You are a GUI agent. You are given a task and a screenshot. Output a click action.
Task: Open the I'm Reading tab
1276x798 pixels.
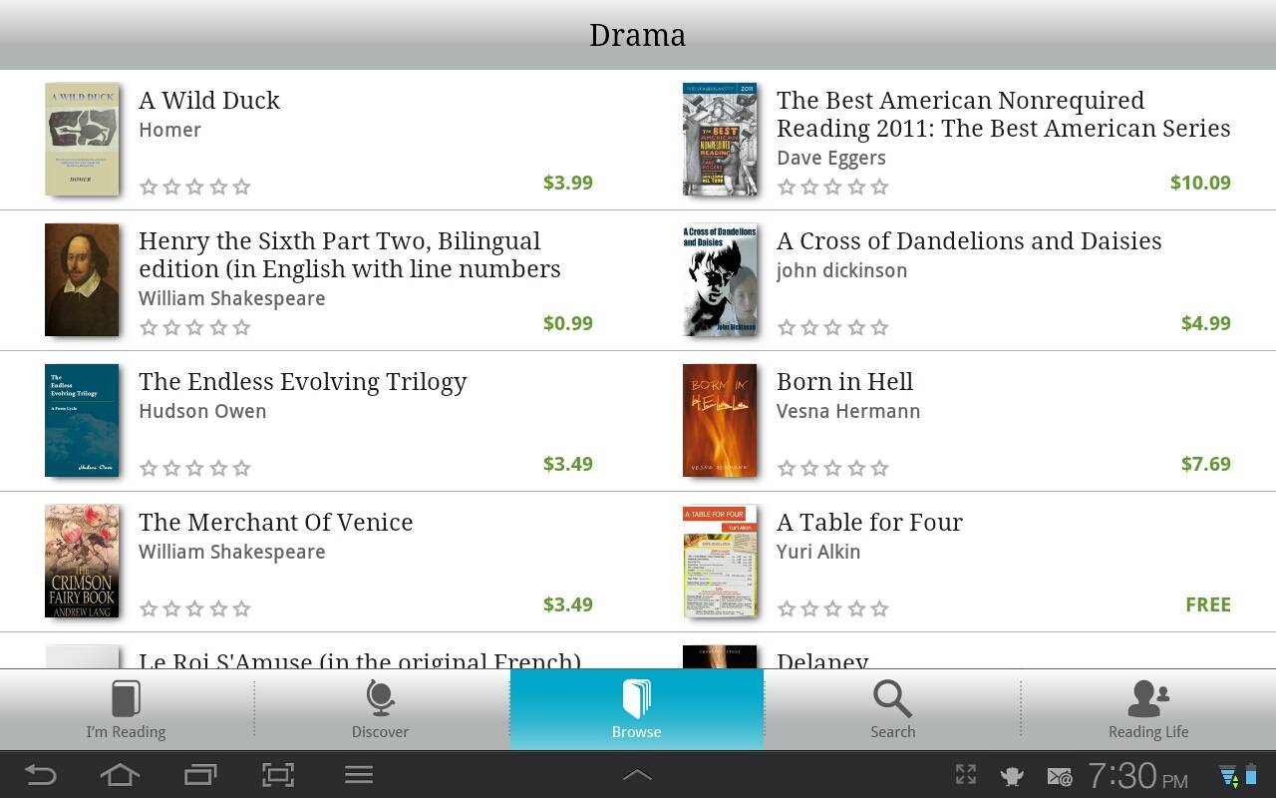[126, 709]
